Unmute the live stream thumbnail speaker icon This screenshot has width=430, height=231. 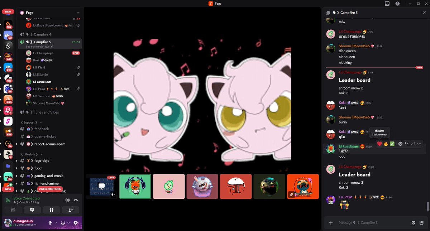[x=113, y=194]
